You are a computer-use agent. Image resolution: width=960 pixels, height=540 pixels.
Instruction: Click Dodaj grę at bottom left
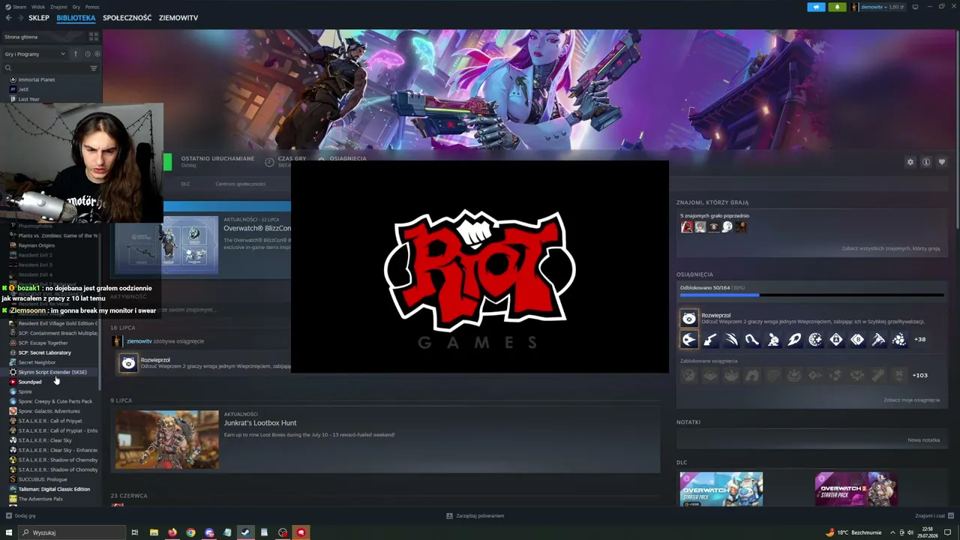click(21, 516)
